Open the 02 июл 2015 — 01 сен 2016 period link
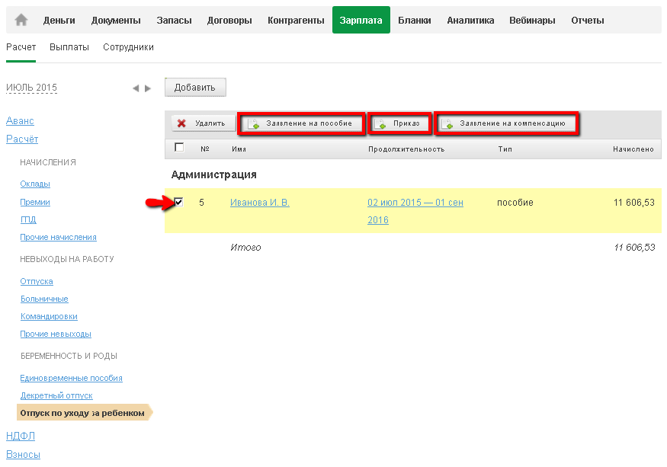 (415, 211)
